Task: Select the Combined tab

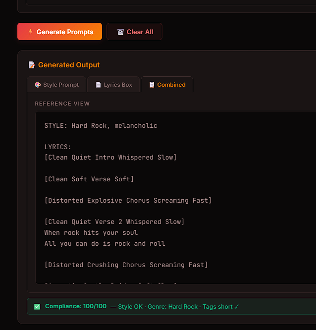Action: click(x=167, y=85)
